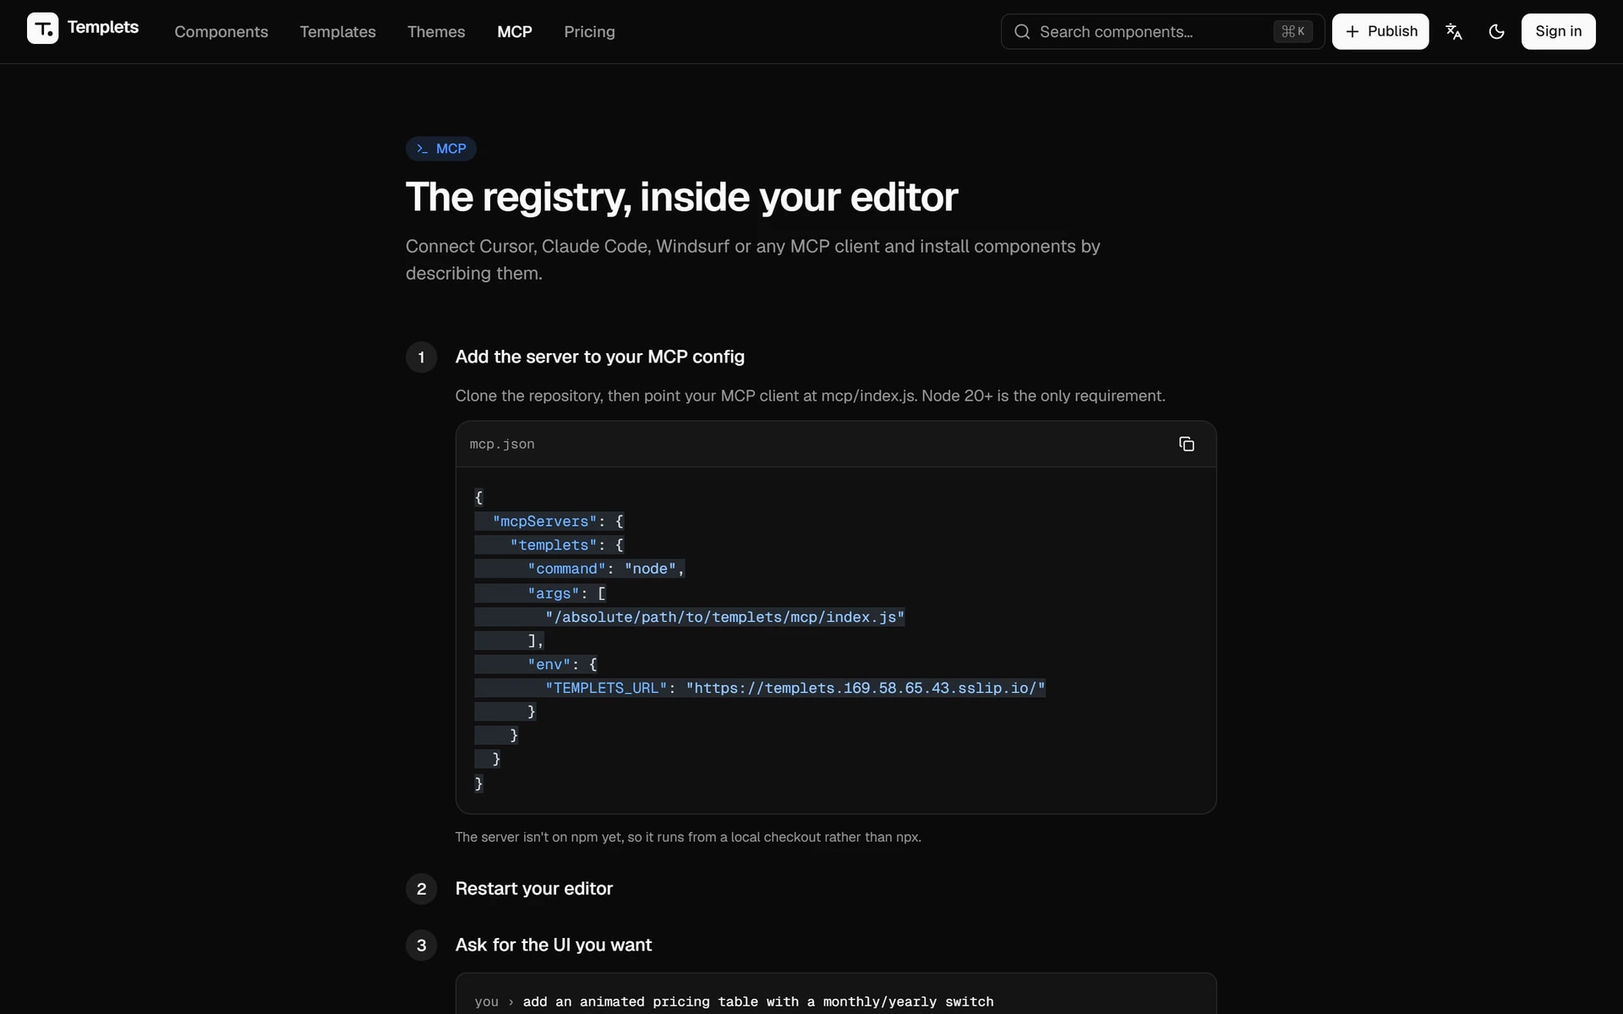Click the "/absolute/path/to/templets/mcp/index.js" code line
Viewport: 1623px width, 1014px height.
tap(724, 618)
